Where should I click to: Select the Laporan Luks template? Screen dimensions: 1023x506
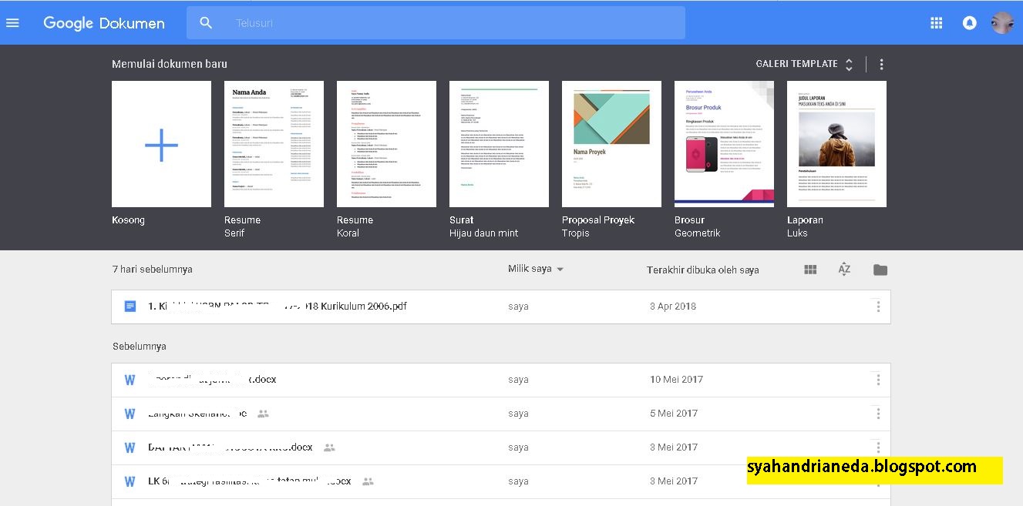pyautogui.click(x=836, y=143)
